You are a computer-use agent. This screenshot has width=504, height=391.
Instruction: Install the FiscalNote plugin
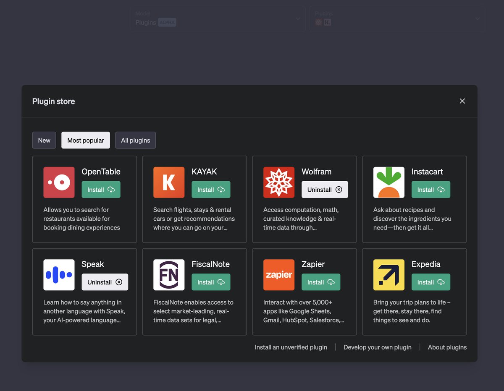(211, 282)
